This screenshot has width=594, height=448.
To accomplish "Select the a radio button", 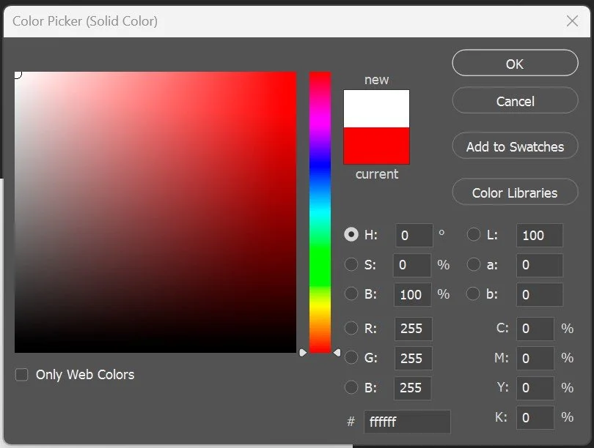I will point(473,264).
